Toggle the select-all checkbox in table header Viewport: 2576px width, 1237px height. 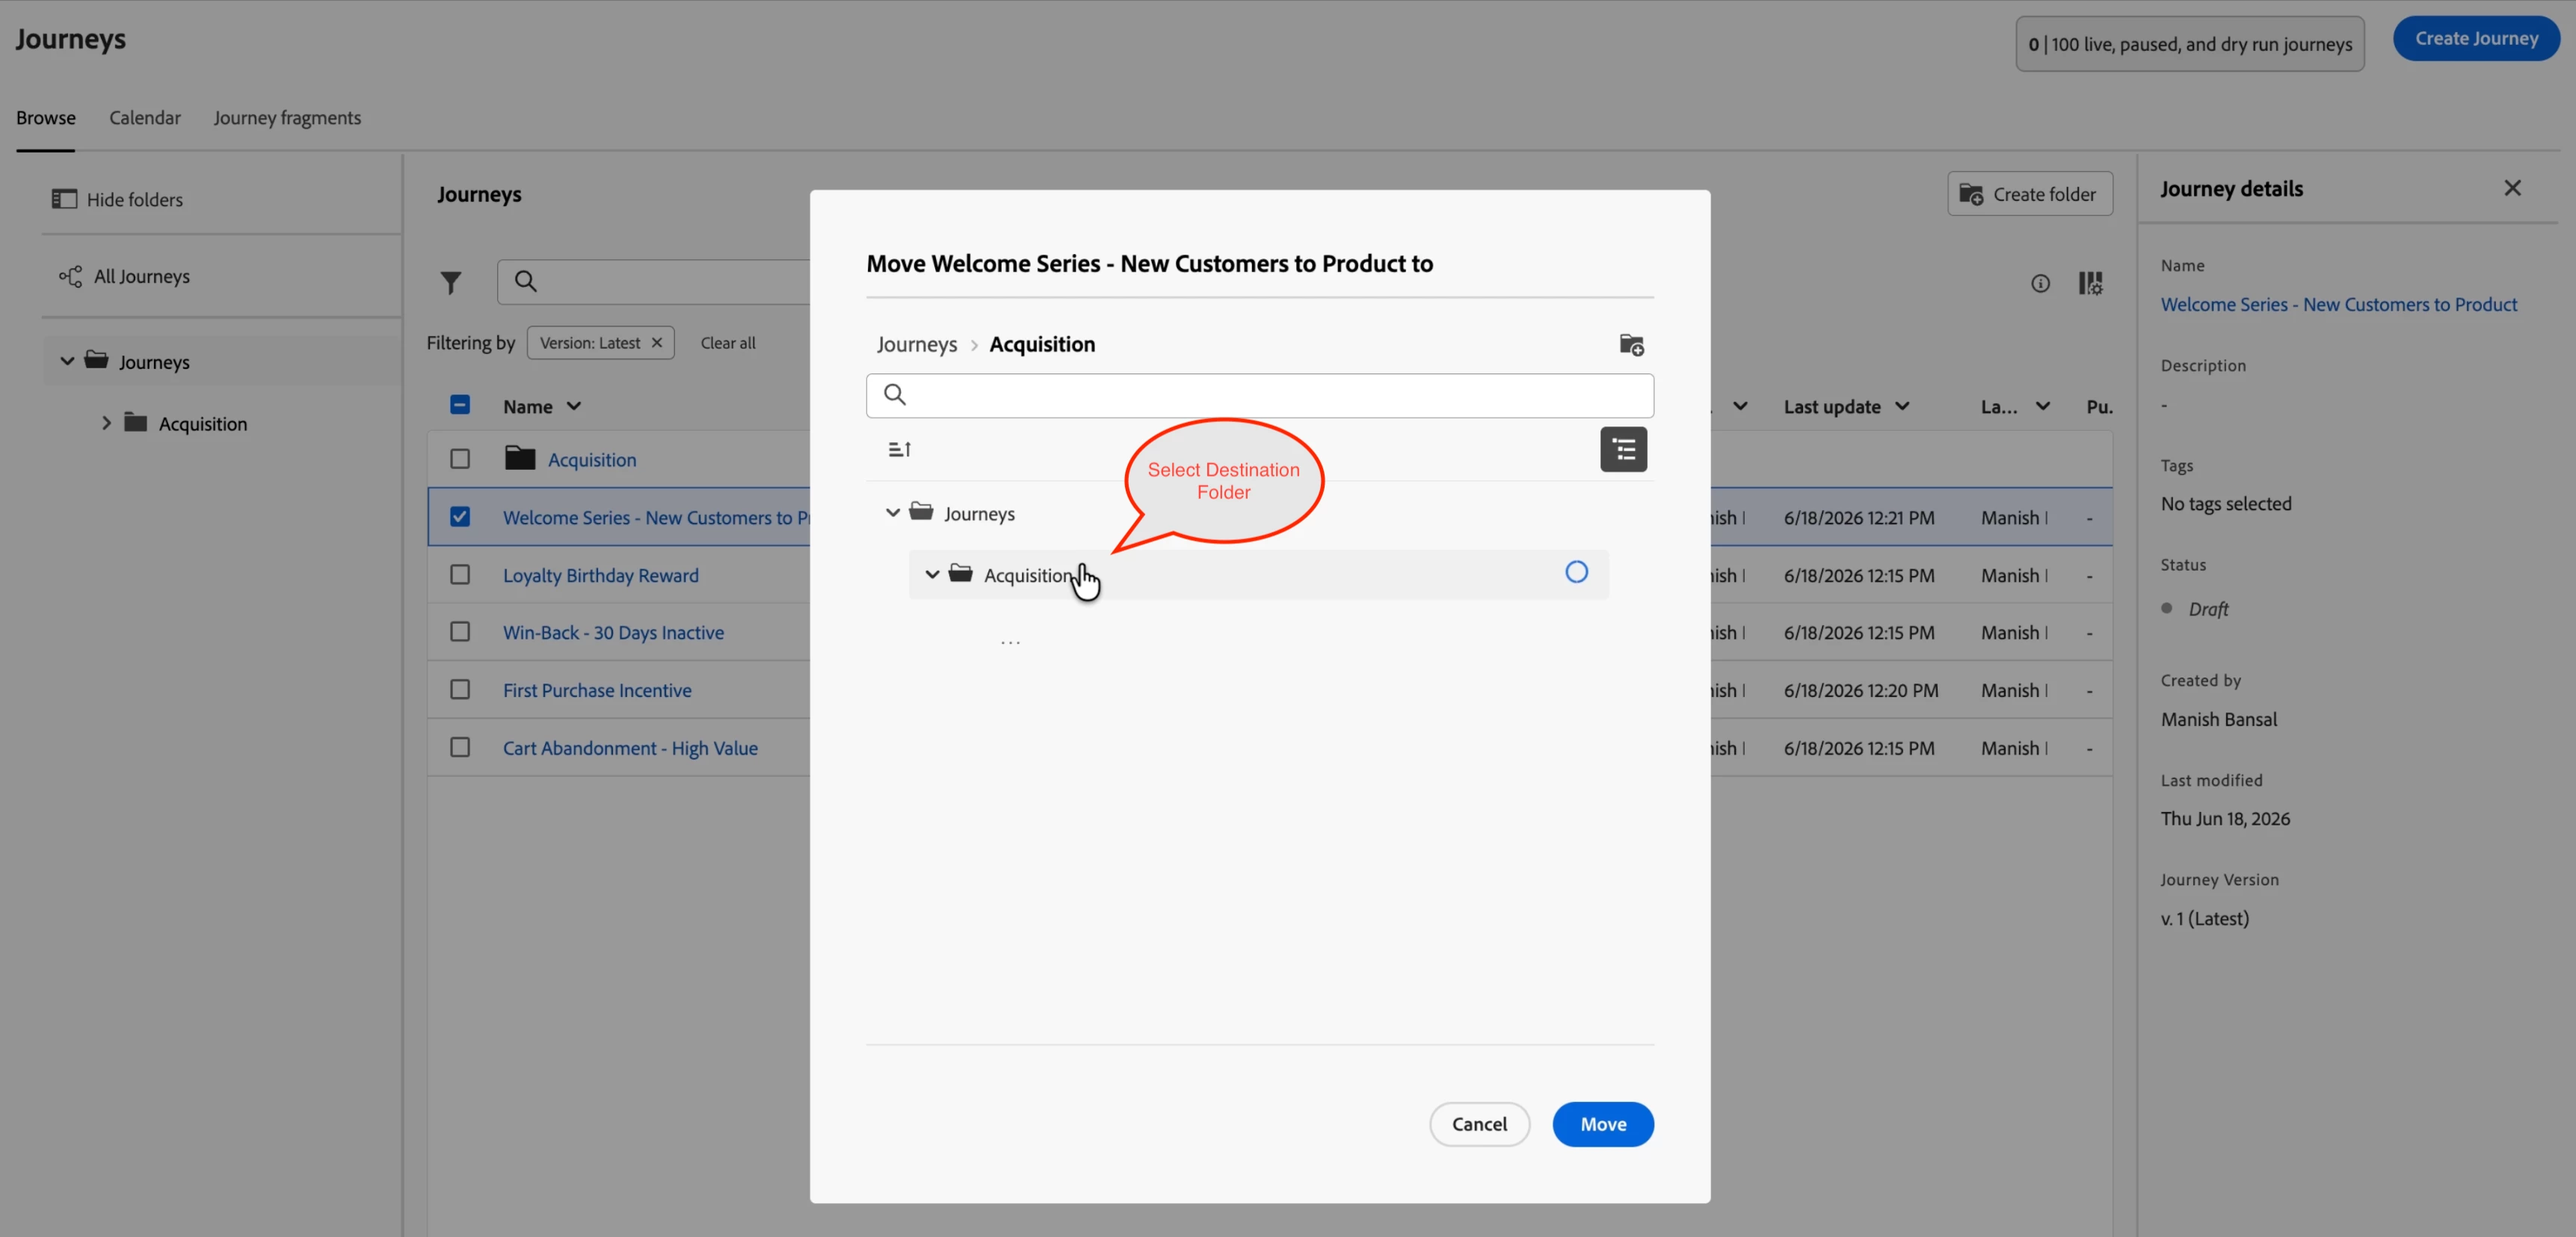pyautogui.click(x=460, y=405)
